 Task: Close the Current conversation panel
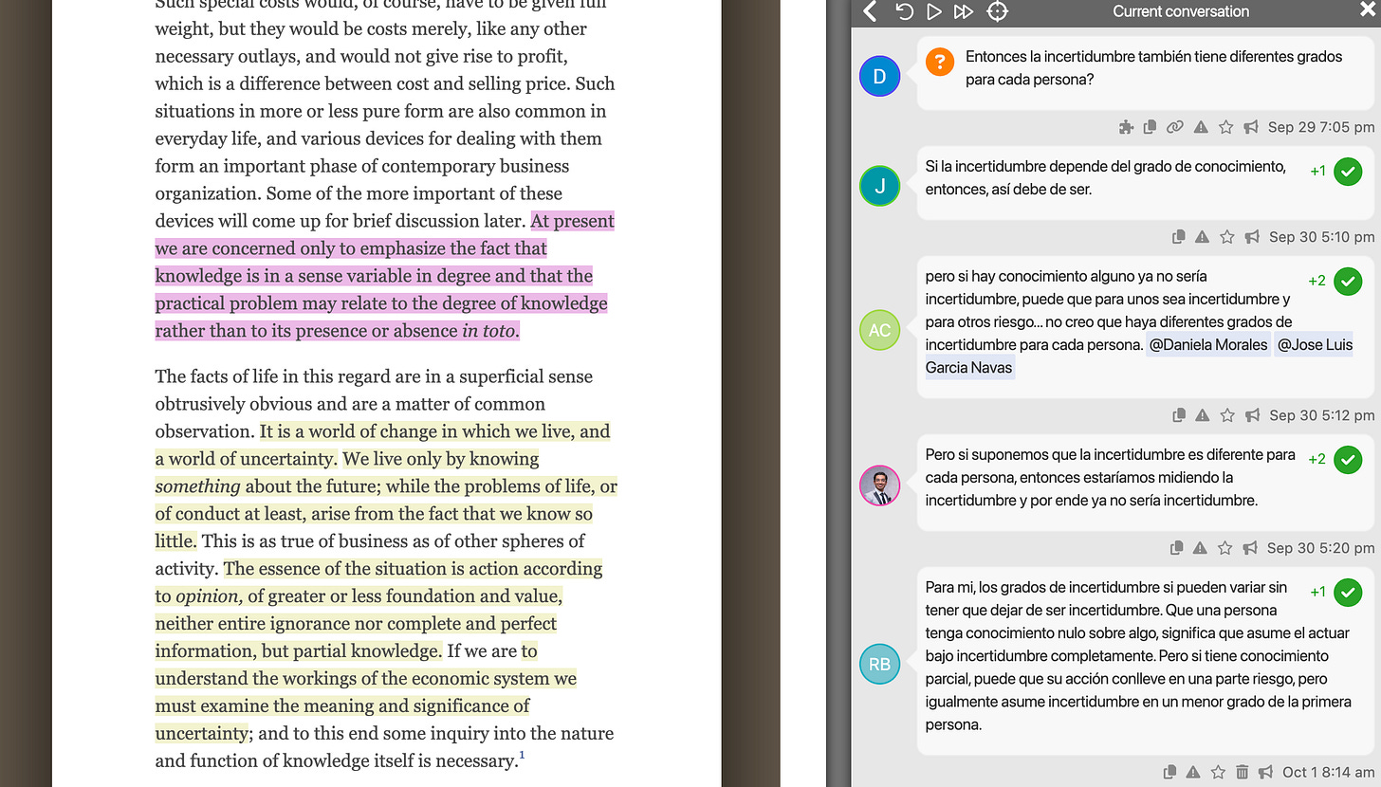point(1367,10)
